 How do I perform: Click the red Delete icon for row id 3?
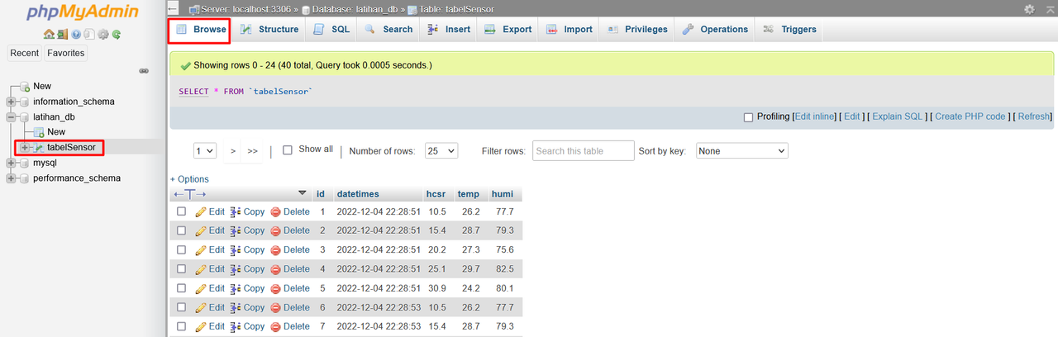point(275,249)
